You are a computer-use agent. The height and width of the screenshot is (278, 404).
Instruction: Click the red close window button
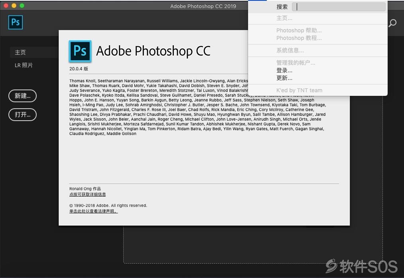pos(6,6)
